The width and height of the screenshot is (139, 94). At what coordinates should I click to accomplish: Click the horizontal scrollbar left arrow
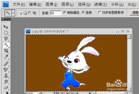[x=94, y=93]
